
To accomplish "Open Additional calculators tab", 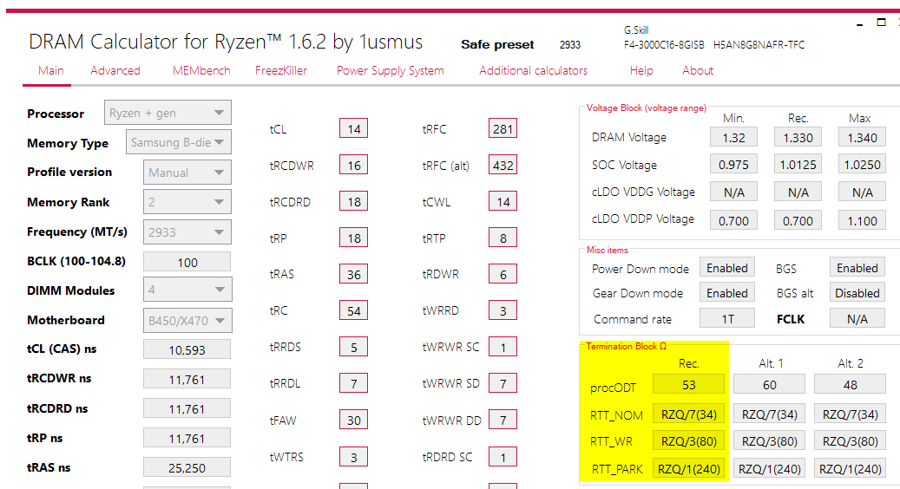I will [x=533, y=70].
